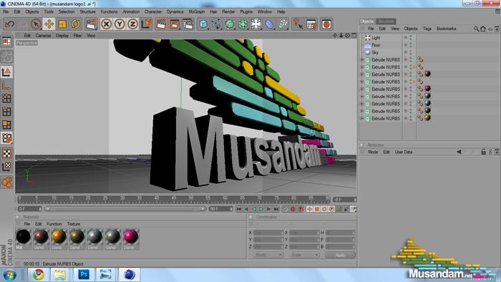Open the NURBS generators icon
Image resolution: width=501 pixels, height=282 pixels.
pyautogui.click(x=230, y=24)
